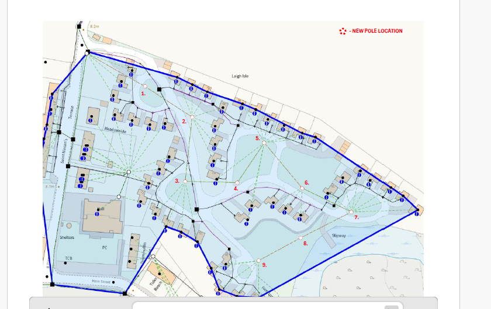Click the Laigh Isle map label
Viewport: 491px width, 309px height.
(x=240, y=76)
